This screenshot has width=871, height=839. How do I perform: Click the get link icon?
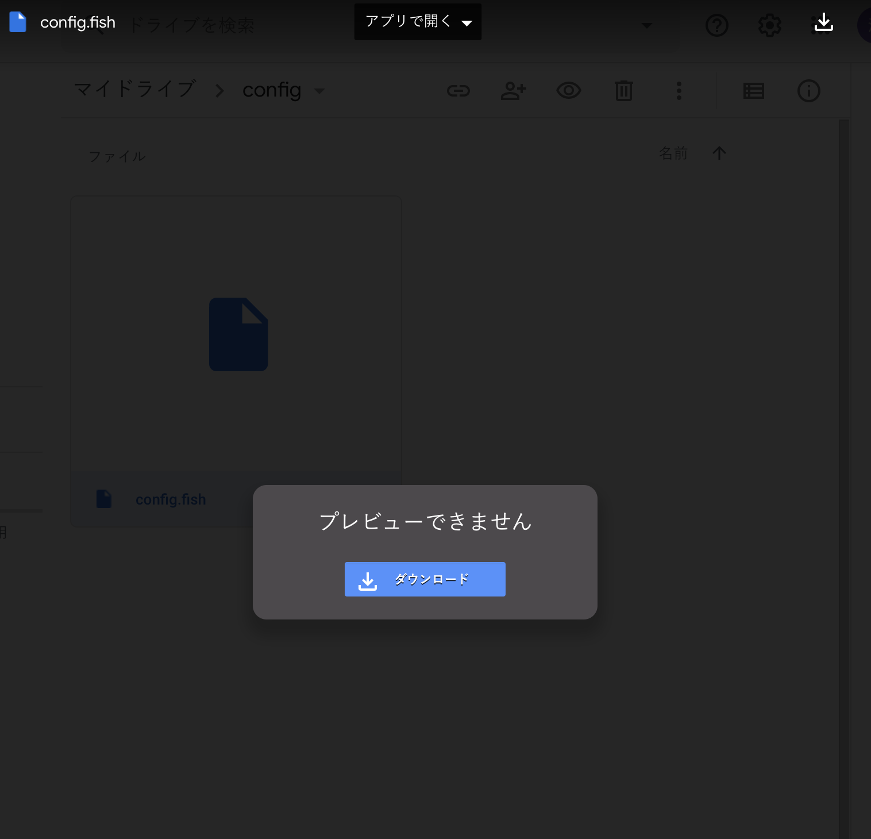[x=458, y=91]
